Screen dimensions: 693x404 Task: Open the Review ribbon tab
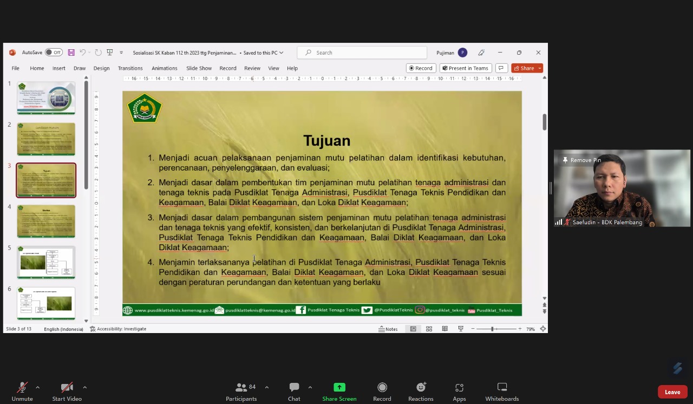252,68
